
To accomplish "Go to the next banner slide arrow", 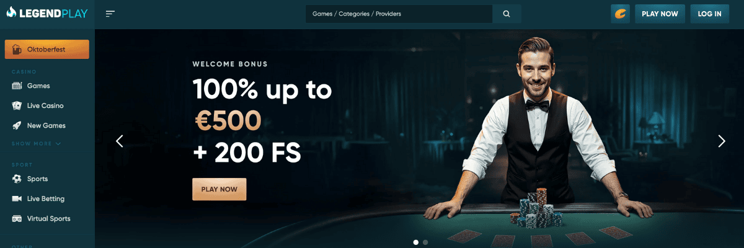I will pos(721,141).
